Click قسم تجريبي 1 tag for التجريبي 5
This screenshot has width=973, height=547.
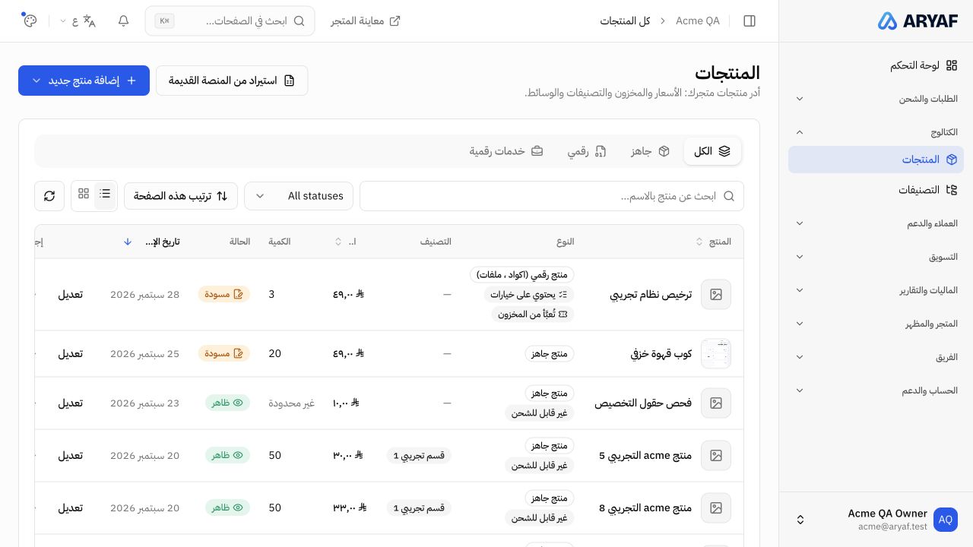coord(419,455)
